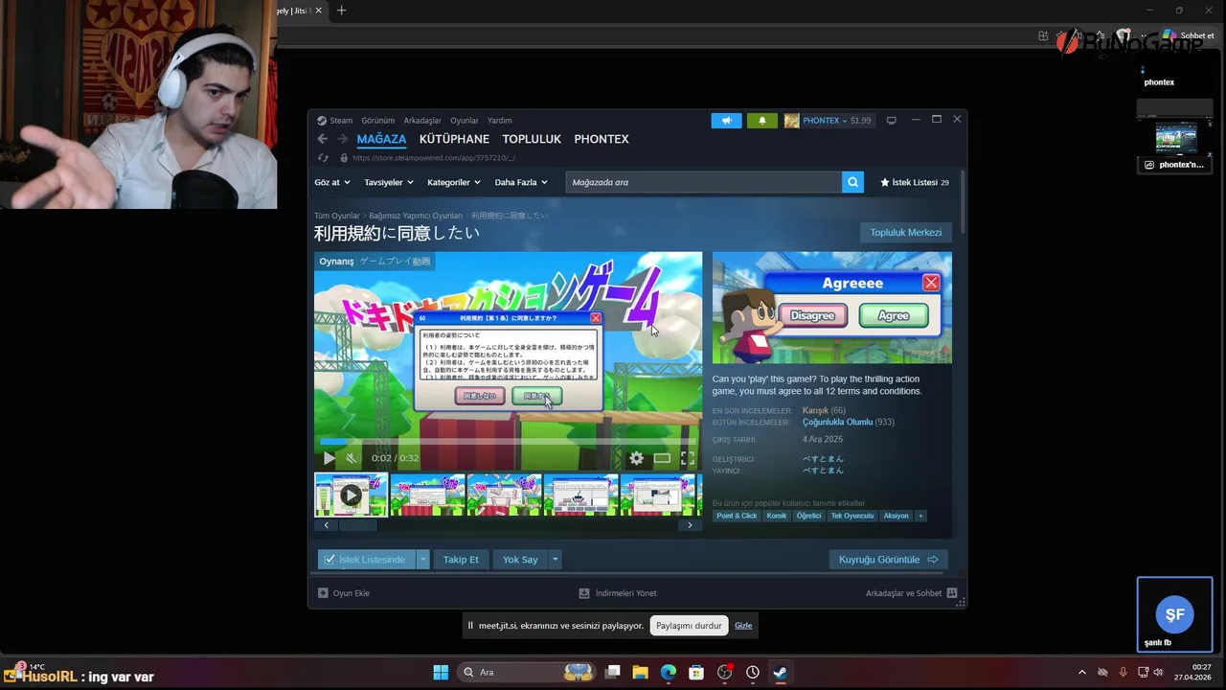Click the blue store search magnifier button
Viewport: 1226px width, 690px height.
pyautogui.click(x=852, y=182)
